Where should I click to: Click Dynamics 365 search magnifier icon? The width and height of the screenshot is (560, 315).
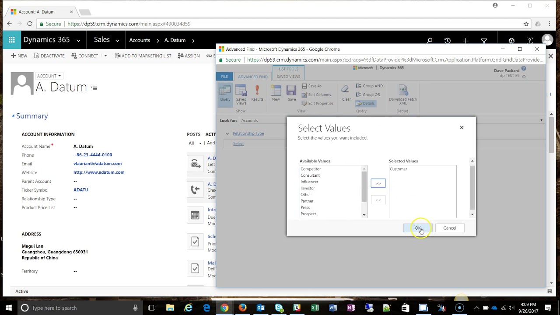pyautogui.click(x=429, y=41)
